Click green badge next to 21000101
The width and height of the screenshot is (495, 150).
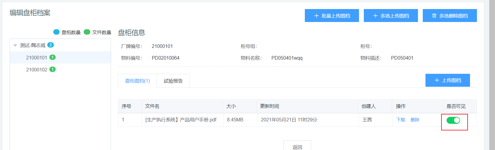coord(52,57)
